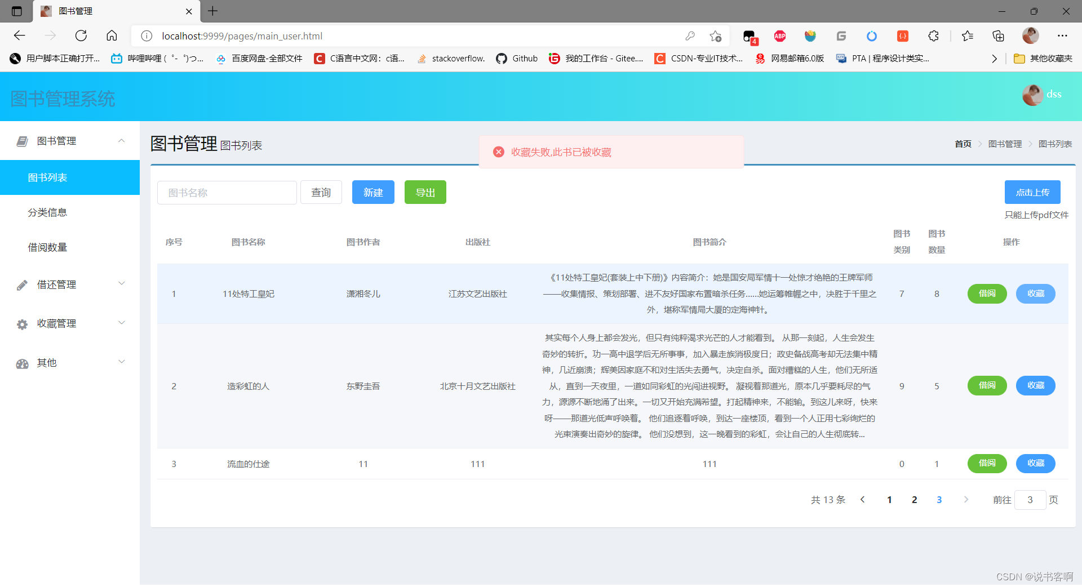Expand the 其他 menu chevron
This screenshot has width=1082, height=587.
pos(121,362)
